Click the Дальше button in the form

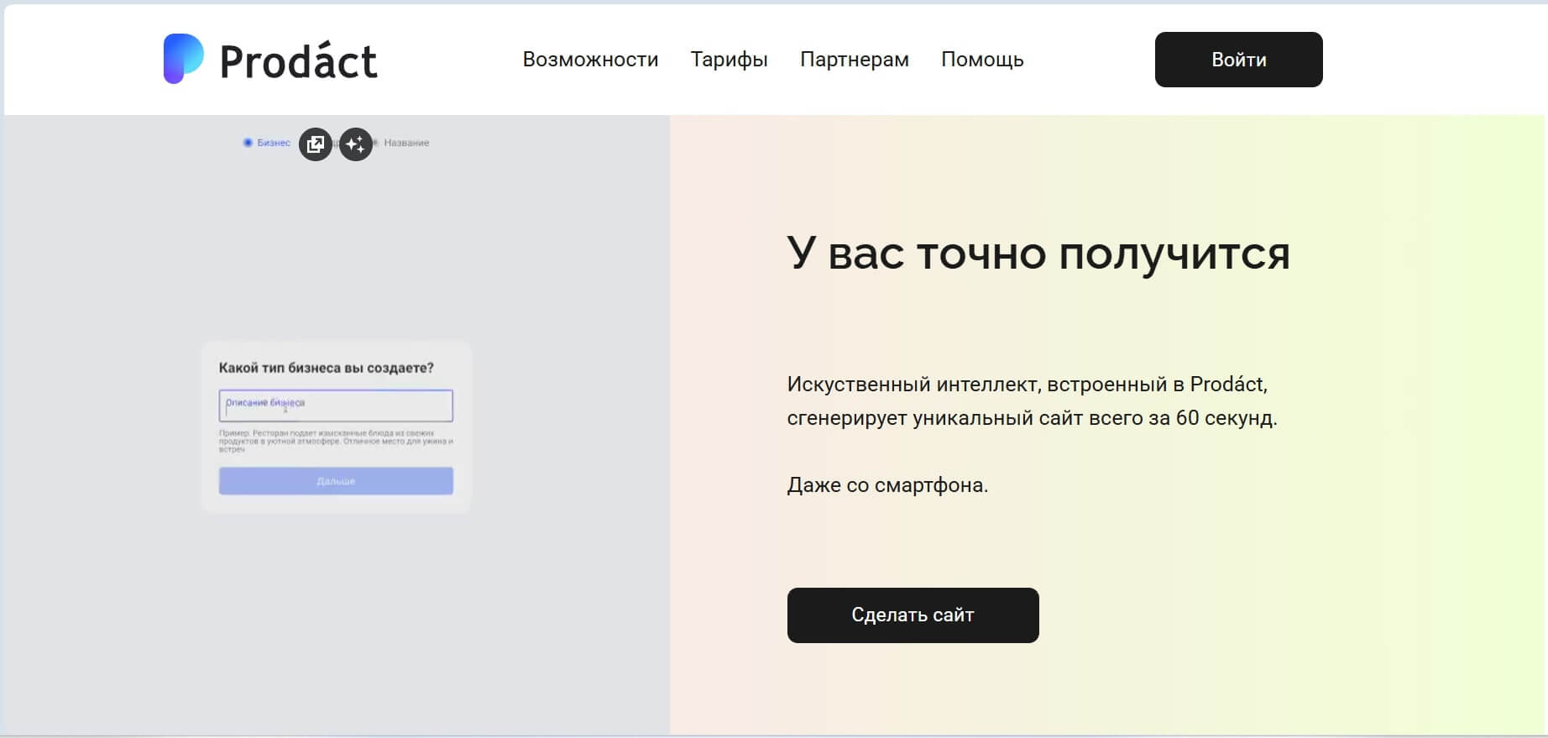336,481
